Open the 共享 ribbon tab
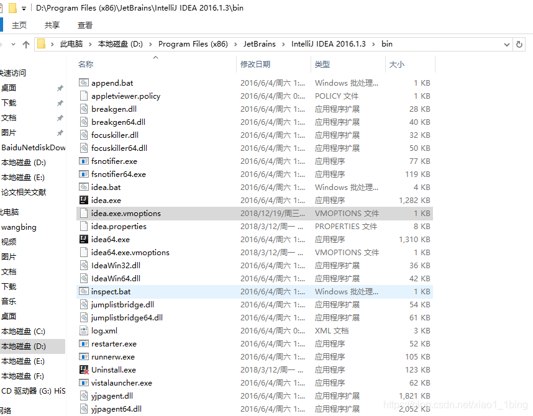The width and height of the screenshot is (533, 416). click(52, 25)
